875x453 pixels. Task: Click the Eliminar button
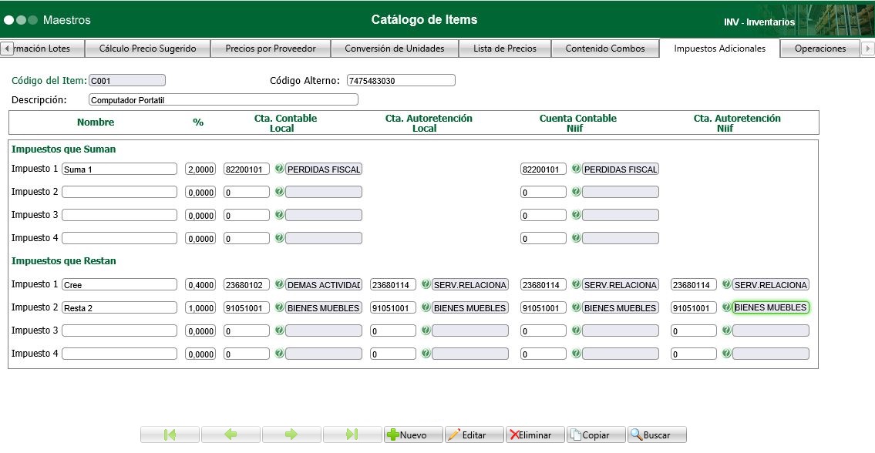(x=534, y=435)
